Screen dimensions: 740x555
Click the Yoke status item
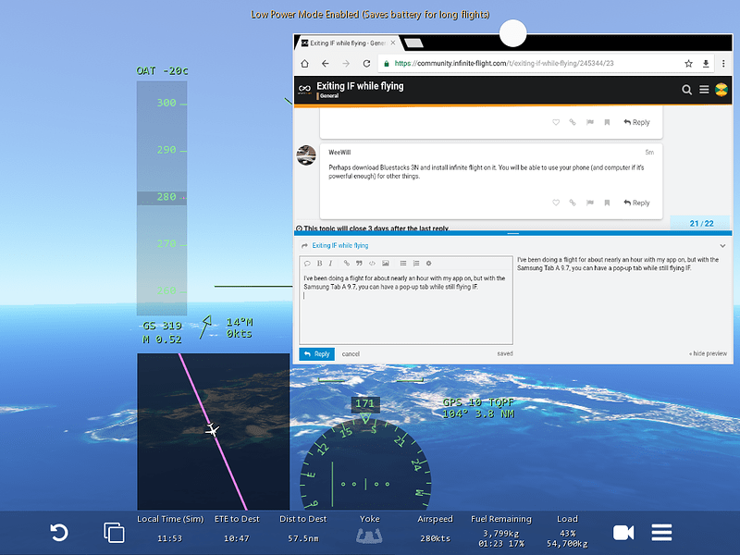point(369,529)
